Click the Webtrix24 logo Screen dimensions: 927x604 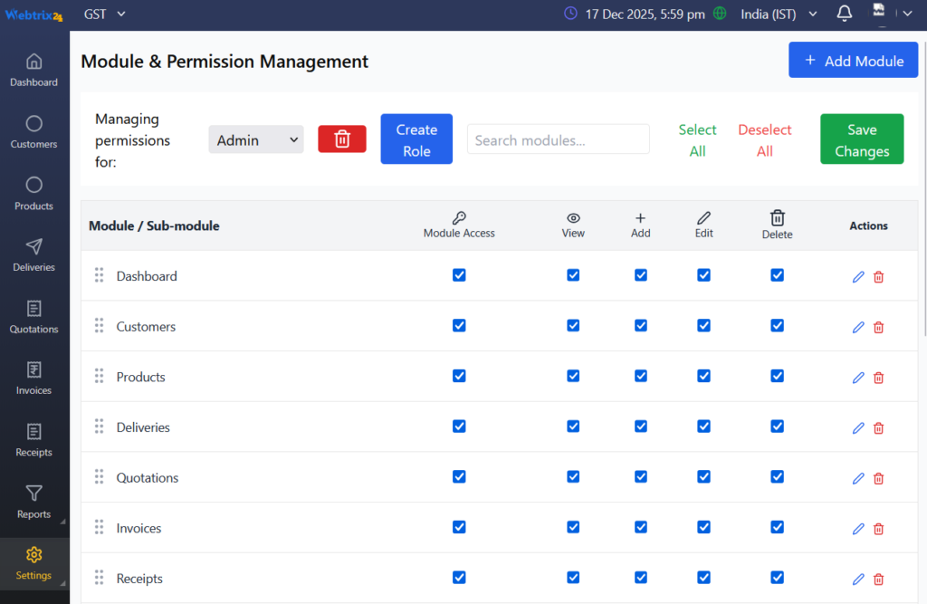point(33,15)
